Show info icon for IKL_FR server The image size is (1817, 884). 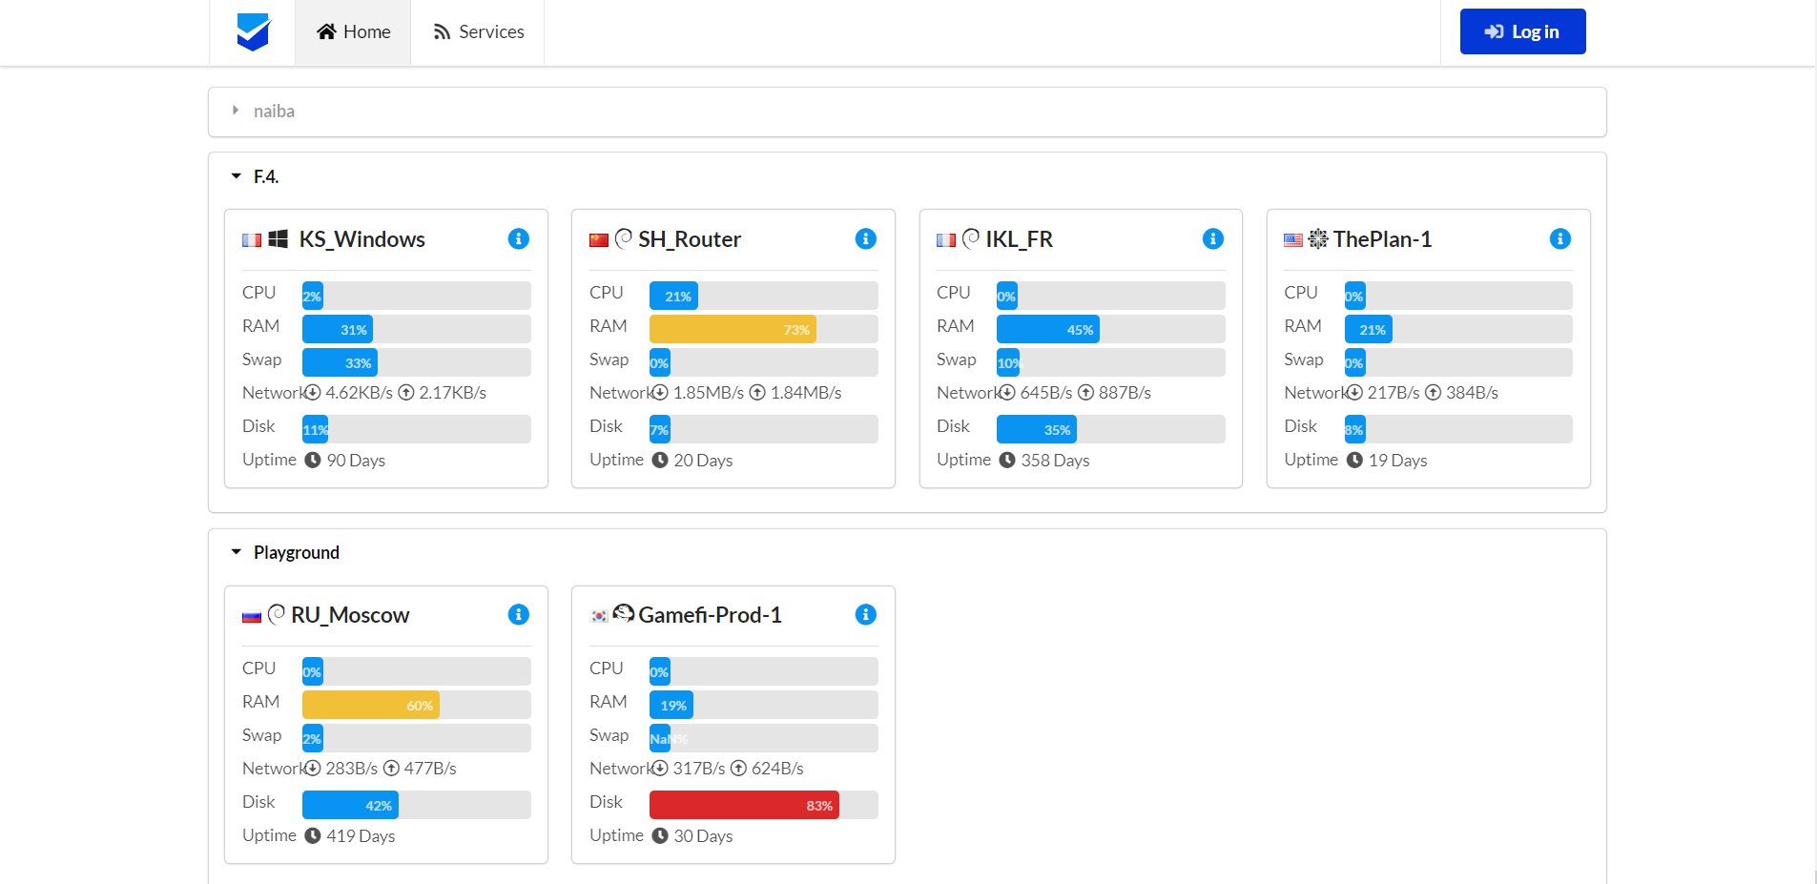pos(1212,238)
